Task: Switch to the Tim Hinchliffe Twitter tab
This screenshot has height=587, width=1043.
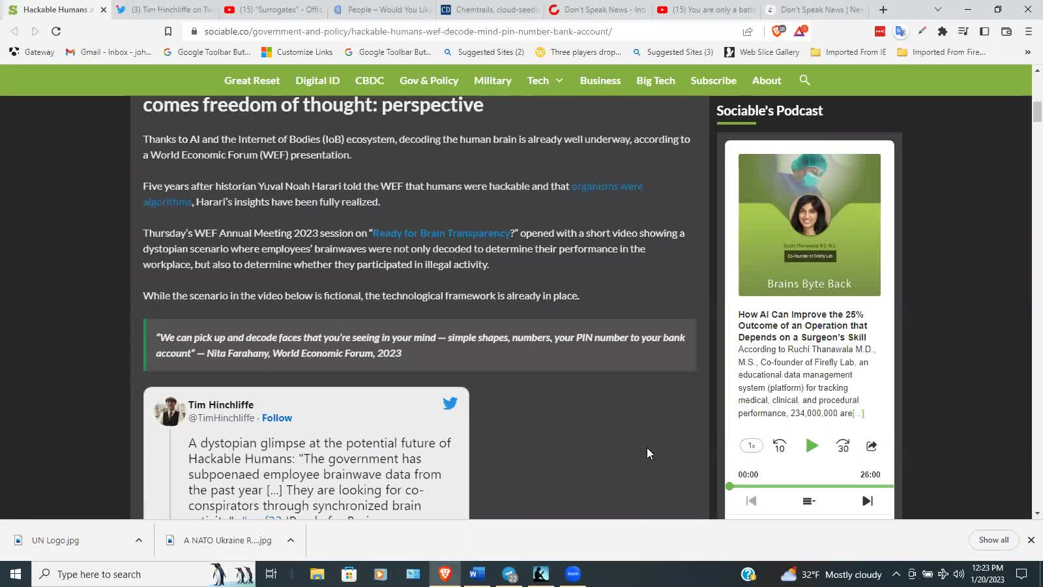Action: [164, 10]
